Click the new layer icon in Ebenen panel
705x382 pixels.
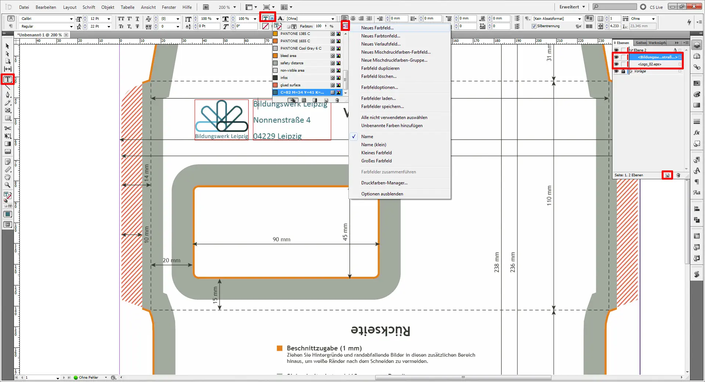(x=667, y=175)
